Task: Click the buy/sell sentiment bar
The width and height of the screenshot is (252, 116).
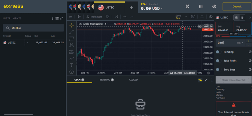Action: point(234,36)
